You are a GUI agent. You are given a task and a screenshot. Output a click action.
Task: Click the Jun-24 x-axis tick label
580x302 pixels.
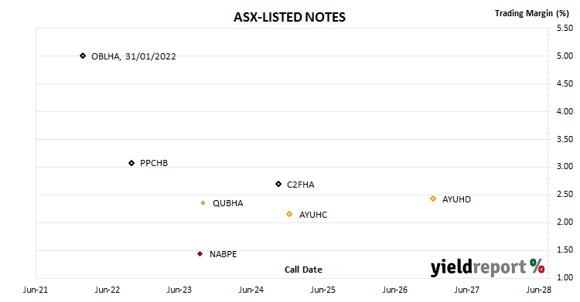[x=251, y=290]
